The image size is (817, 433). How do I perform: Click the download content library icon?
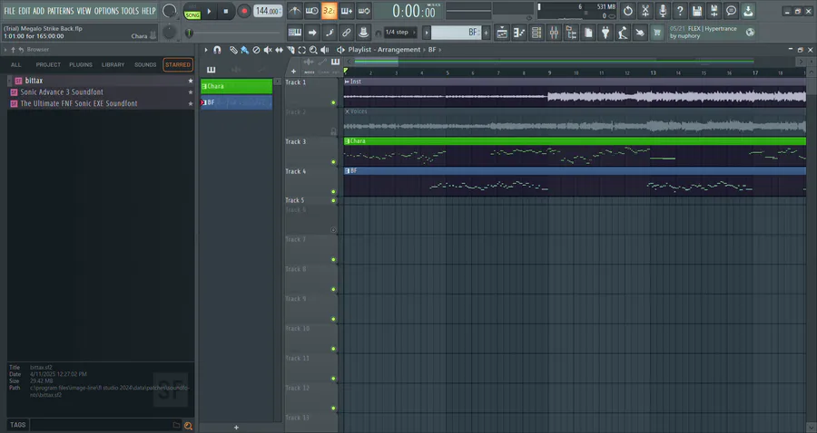pyautogui.click(x=749, y=11)
